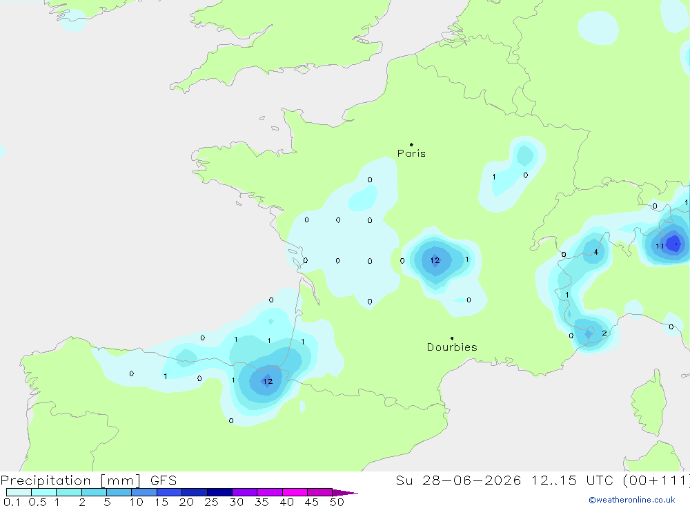This screenshot has width=690, height=506.
Task: Click the Paris city label
Action: pos(411,153)
